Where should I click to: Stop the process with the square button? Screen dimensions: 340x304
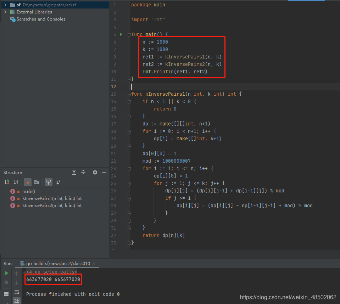coord(6,282)
